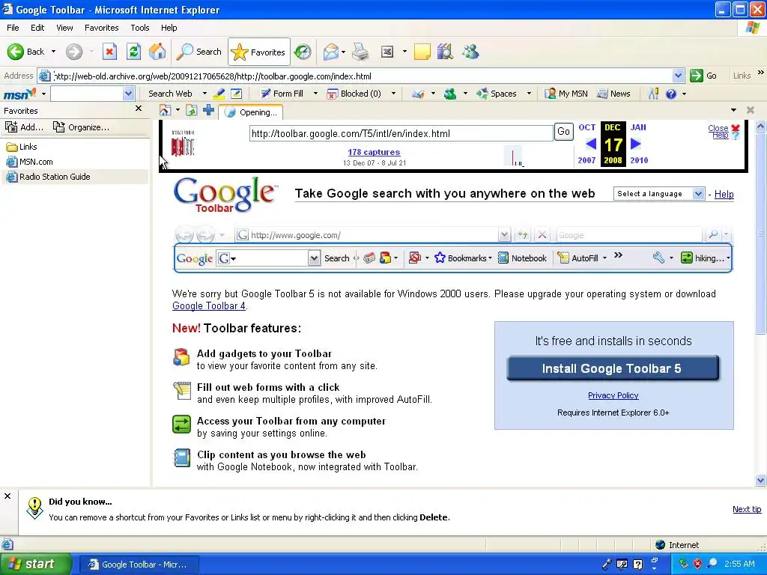Open the Edit menu
The width and height of the screenshot is (767, 575).
point(37,28)
